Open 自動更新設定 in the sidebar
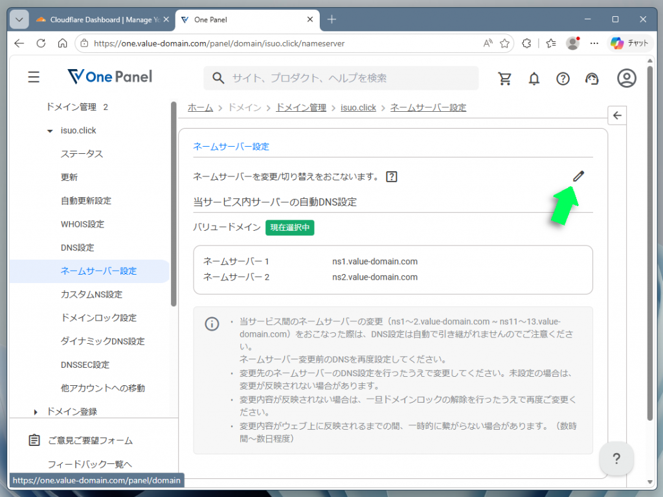The image size is (663, 497). point(86,201)
